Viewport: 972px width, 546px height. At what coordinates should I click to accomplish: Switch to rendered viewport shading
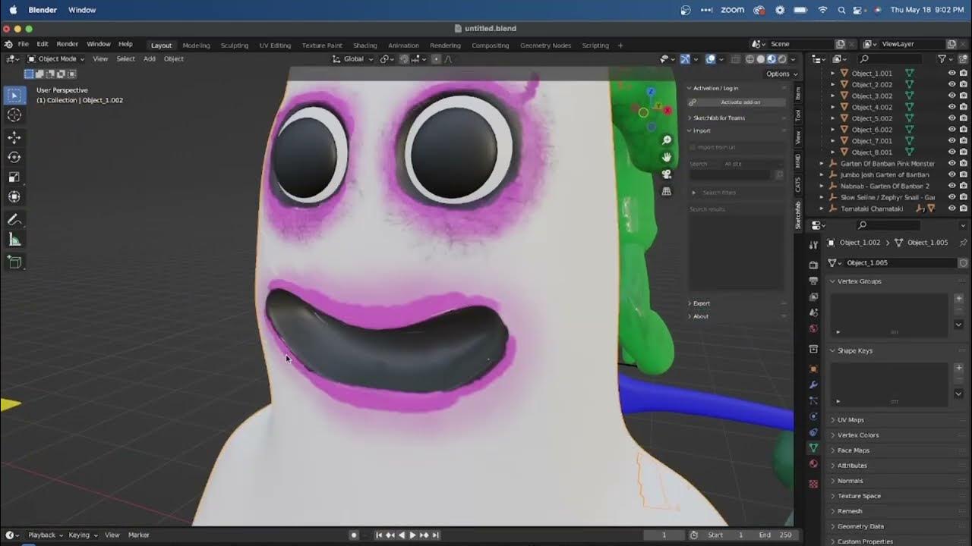coord(782,59)
